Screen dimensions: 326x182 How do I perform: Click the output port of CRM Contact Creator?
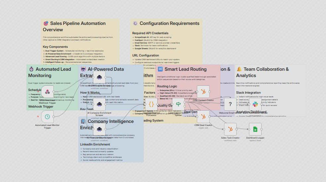209,92
